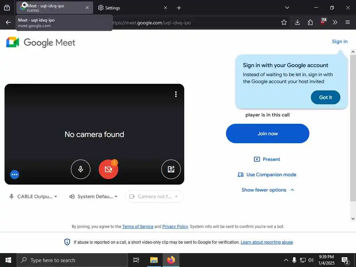Choose Use Companion mode
This screenshot has height=267, width=356.
click(267, 175)
